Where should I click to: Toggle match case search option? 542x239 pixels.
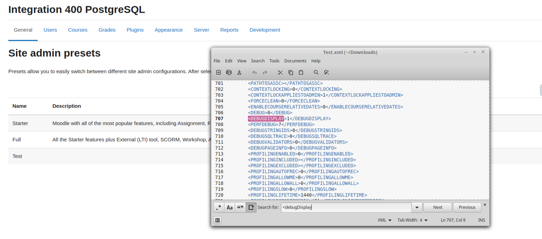pyautogui.click(x=230, y=207)
